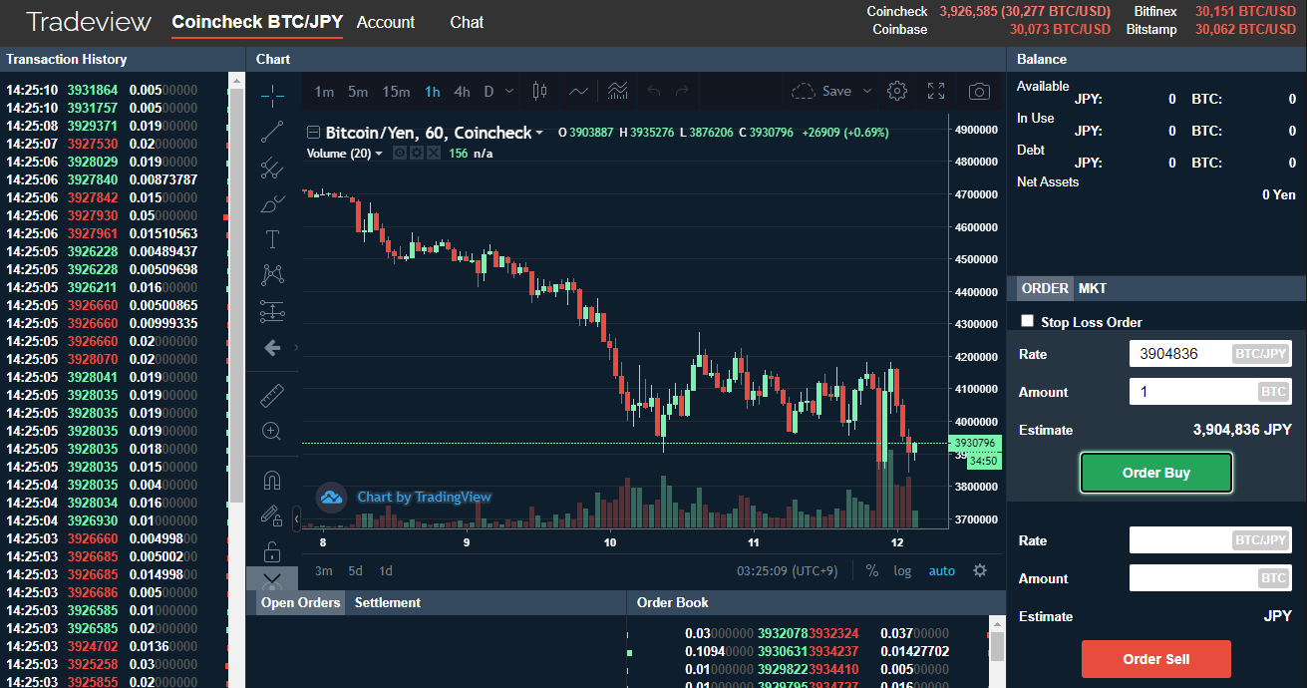Select the XABCD pattern tool
The image size is (1307, 688).
tap(271, 275)
